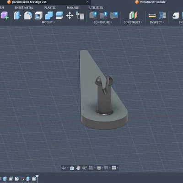Click the Look At camera icon
The width and height of the screenshot is (183, 183).
point(72,168)
